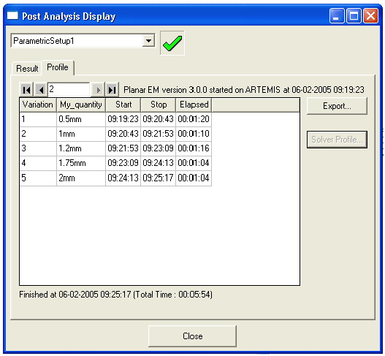Jump to first record navigation arrow
Viewport: 385px width, 356px height.
click(x=26, y=90)
